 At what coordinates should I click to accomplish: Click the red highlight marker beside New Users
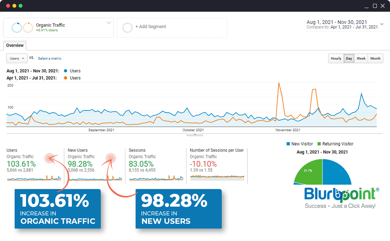[111, 158]
